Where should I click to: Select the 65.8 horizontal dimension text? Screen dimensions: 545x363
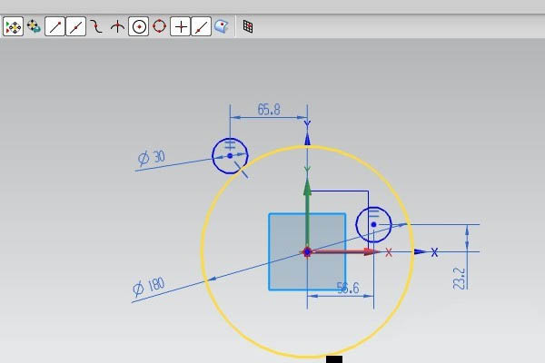[269, 110]
